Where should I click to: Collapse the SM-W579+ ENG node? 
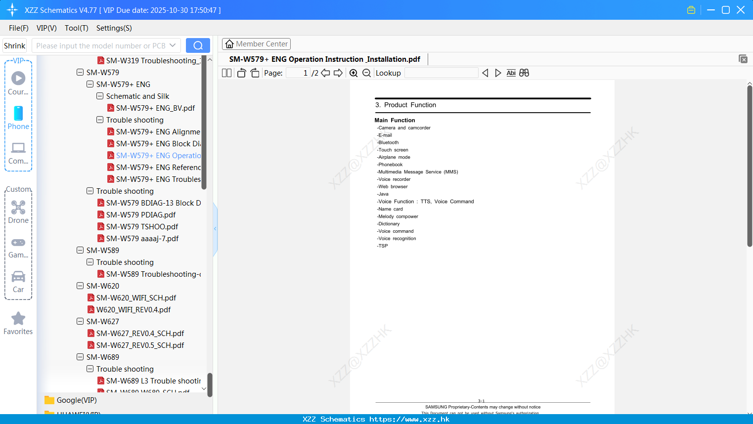tap(90, 84)
